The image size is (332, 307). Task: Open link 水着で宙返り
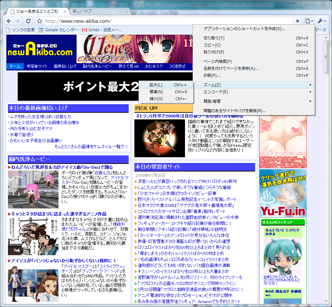[22, 135]
